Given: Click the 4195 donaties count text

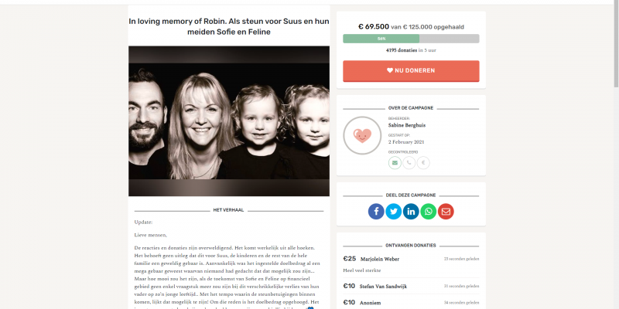Looking at the screenshot, I should [402, 50].
